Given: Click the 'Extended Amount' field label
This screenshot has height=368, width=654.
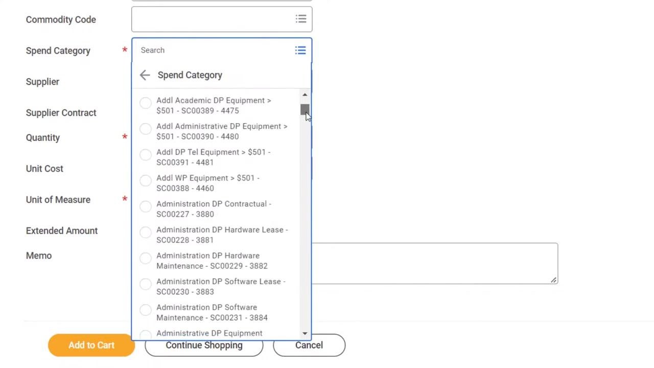Looking at the screenshot, I should tap(62, 231).
